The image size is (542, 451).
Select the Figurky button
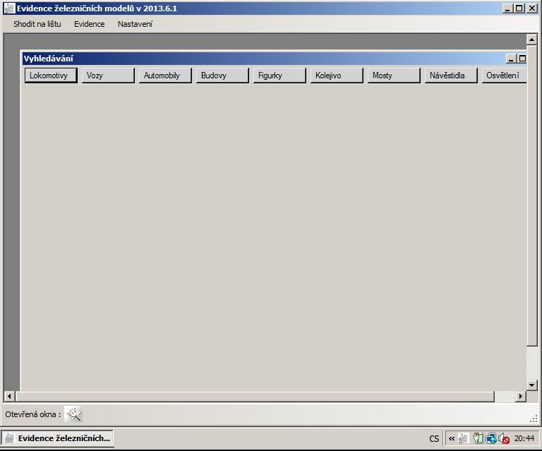(x=279, y=76)
